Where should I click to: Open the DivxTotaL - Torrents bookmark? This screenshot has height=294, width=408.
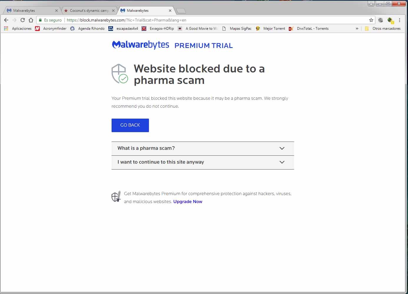click(309, 29)
